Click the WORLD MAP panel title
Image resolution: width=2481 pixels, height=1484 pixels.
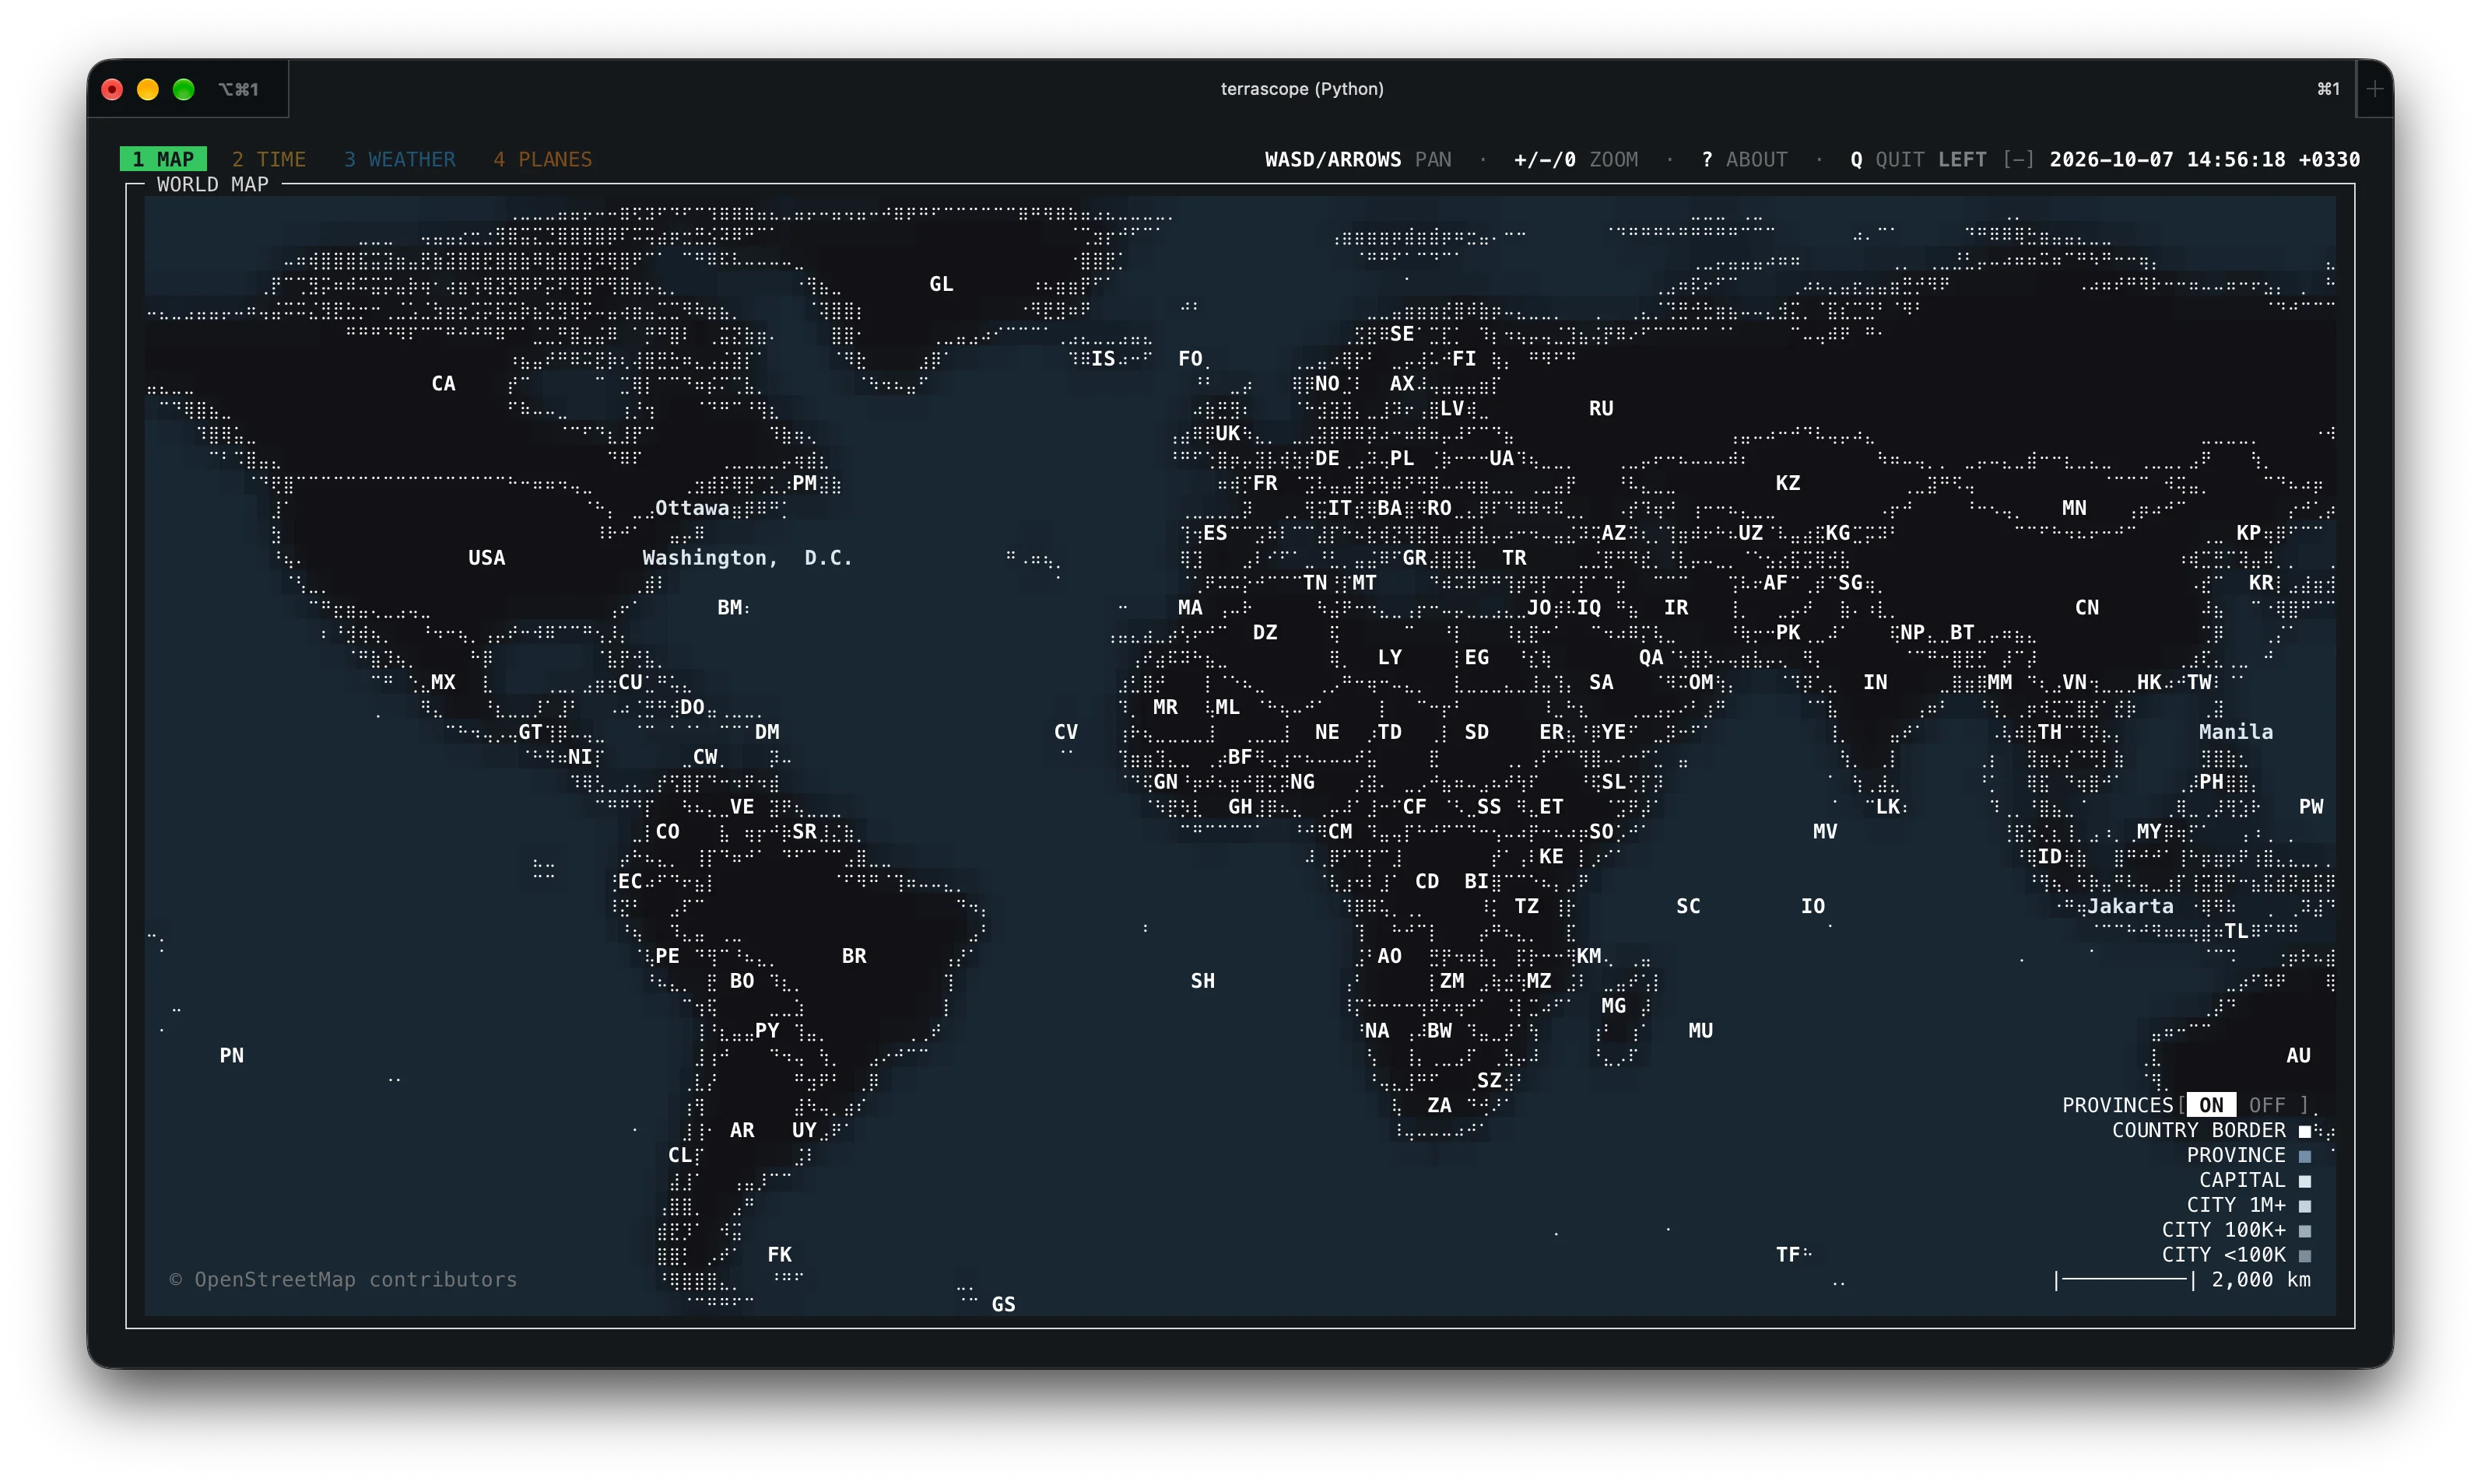(x=212, y=184)
